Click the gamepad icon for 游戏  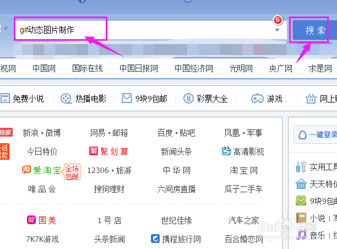coord(257,99)
